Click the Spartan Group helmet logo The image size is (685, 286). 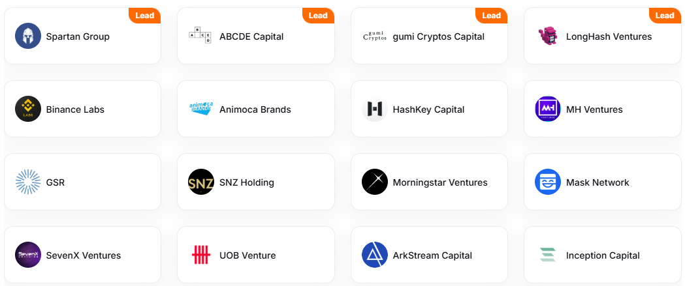click(28, 36)
